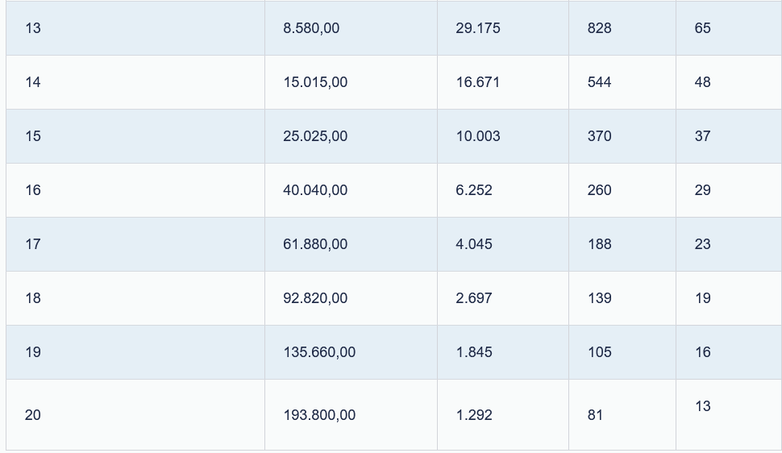Viewport: 782px width, 453px height.
Task: Click the 2.697 table cell
Action: coord(474,298)
